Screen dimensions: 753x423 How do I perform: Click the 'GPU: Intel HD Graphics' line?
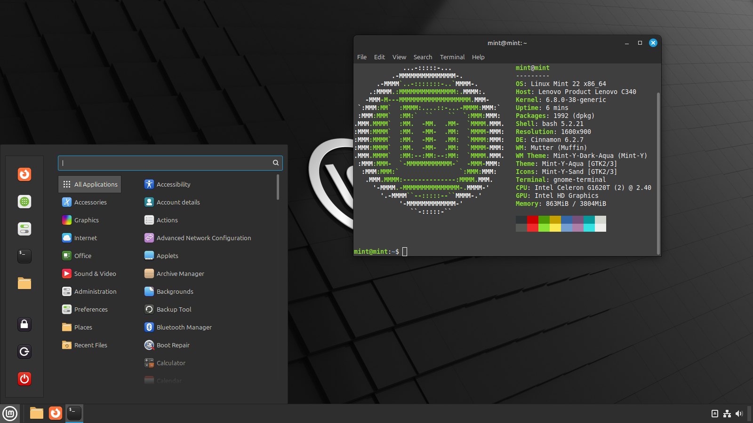pyautogui.click(x=557, y=196)
